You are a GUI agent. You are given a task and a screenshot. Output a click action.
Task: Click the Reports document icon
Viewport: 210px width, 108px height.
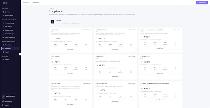[x=3, y=52]
